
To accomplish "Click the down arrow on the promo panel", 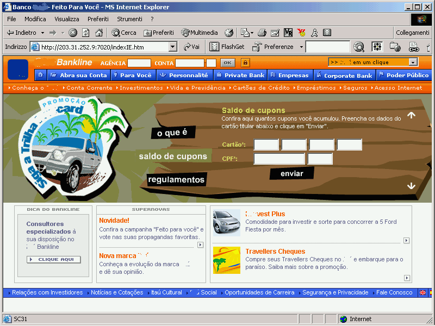I will [x=411, y=186].
